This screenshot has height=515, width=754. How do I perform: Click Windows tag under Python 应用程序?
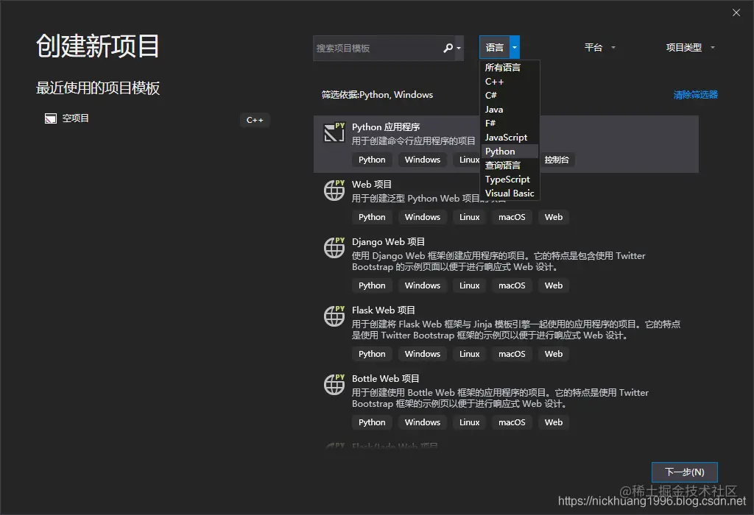click(422, 160)
